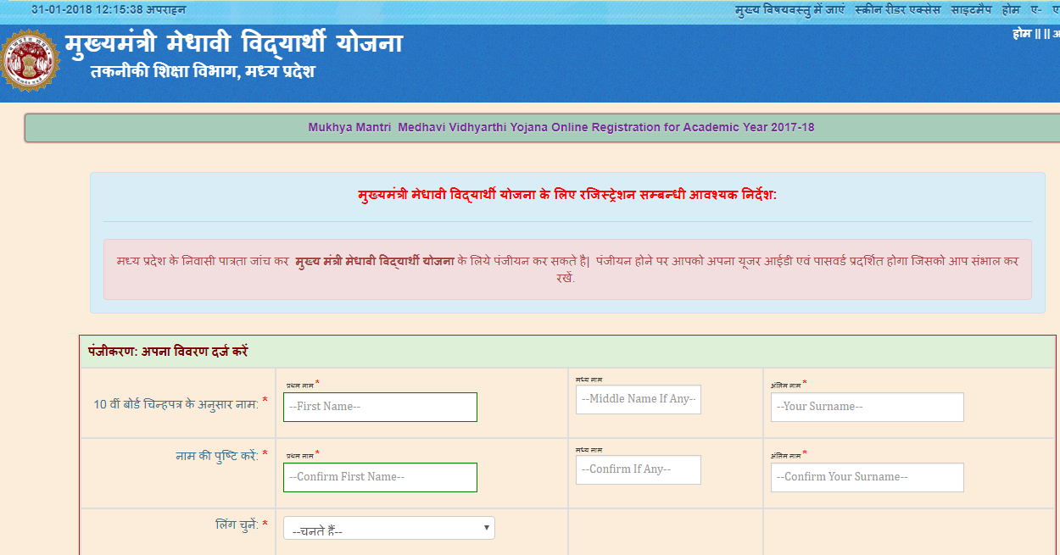Click the Middle Name If Any field
The width and height of the screenshot is (1060, 555).
click(639, 399)
